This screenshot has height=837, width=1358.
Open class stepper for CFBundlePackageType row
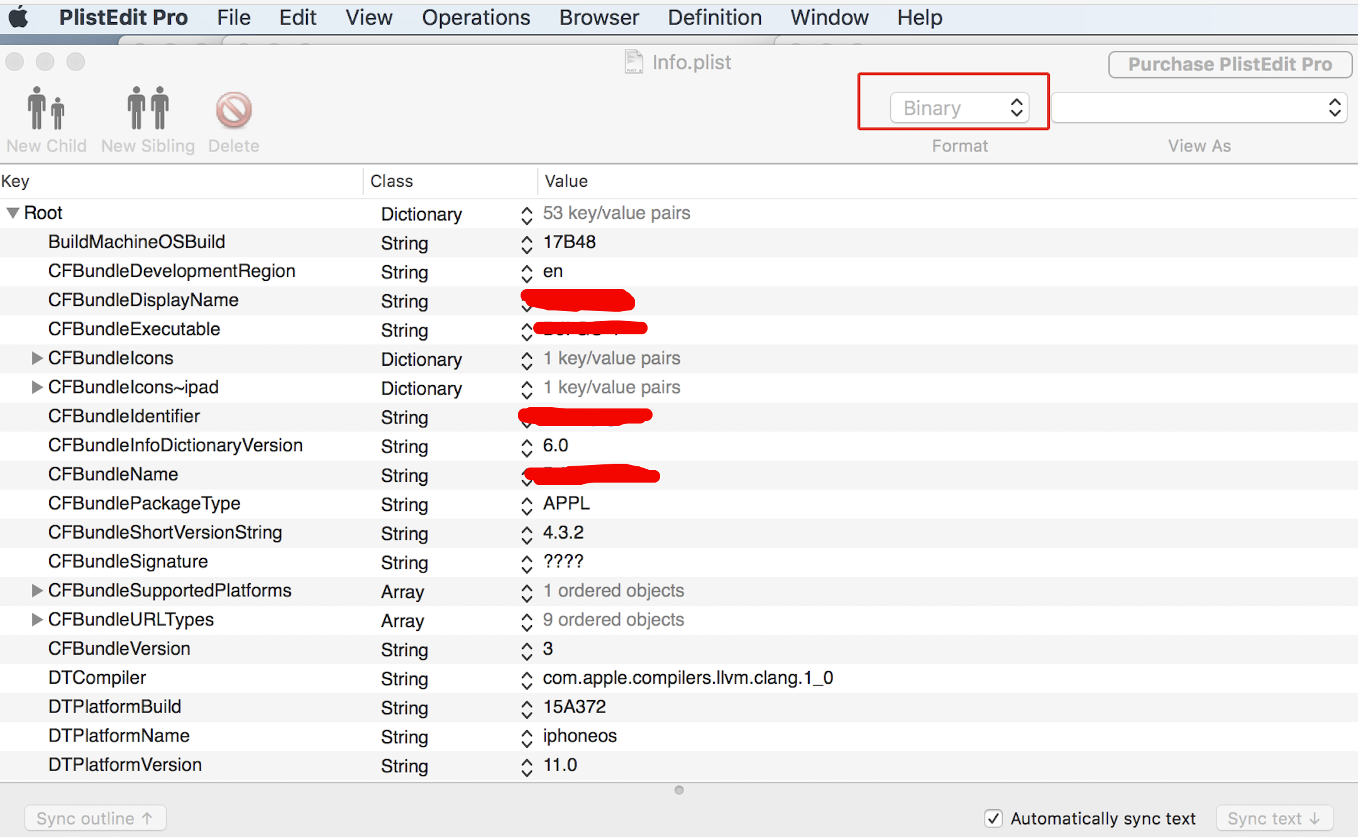pos(527,506)
